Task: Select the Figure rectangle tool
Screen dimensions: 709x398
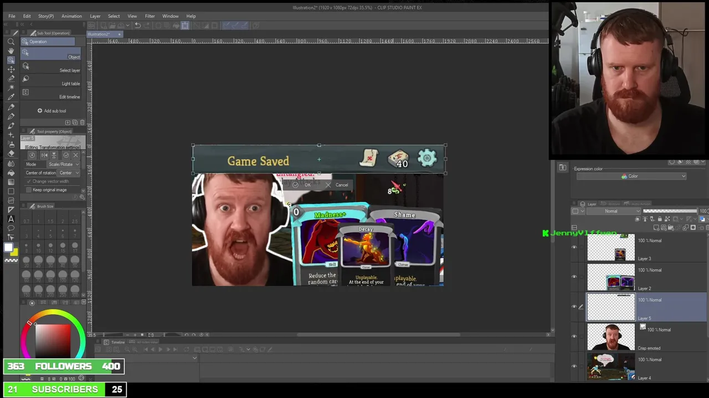Action: click(x=11, y=191)
